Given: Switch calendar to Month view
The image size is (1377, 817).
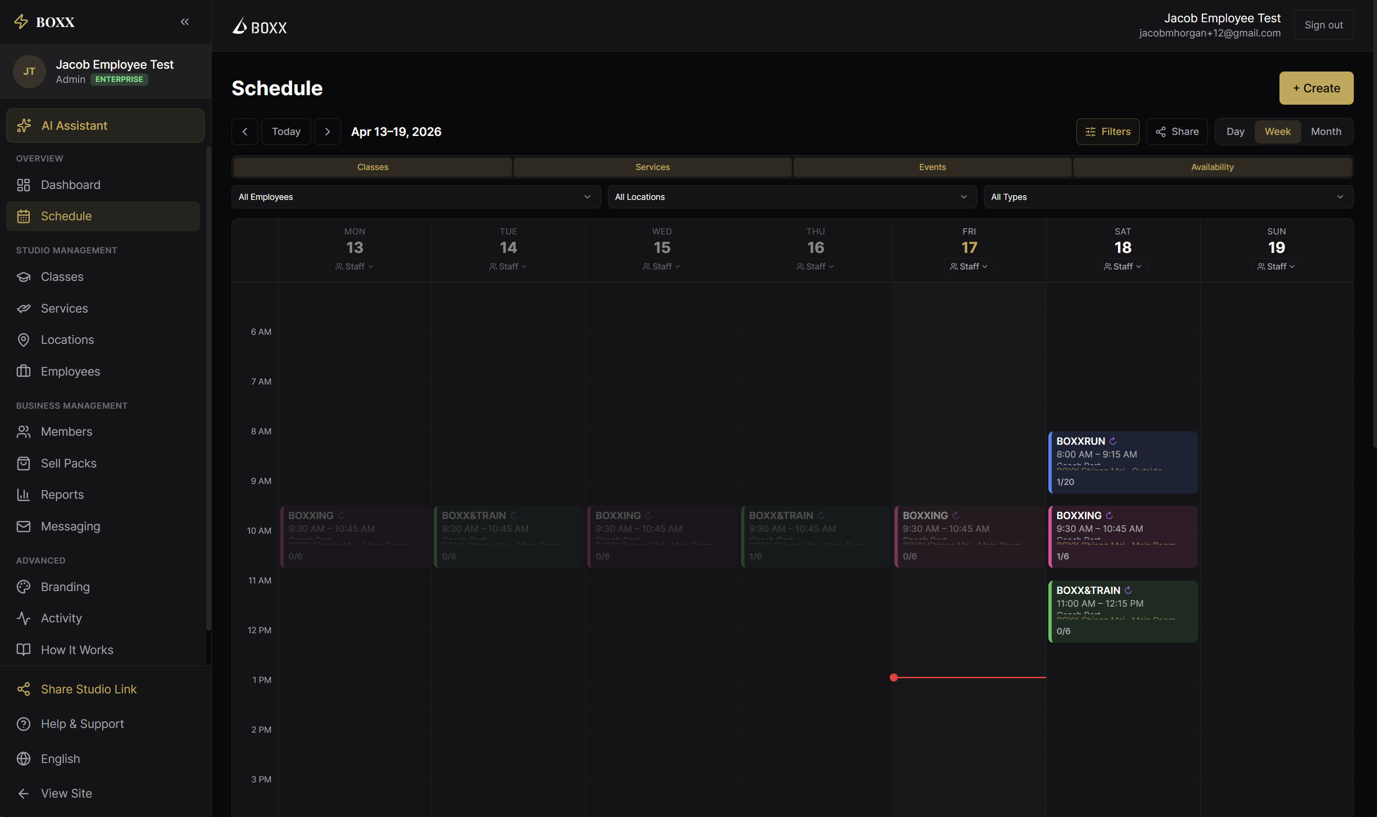Looking at the screenshot, I should click(1326, 132).
